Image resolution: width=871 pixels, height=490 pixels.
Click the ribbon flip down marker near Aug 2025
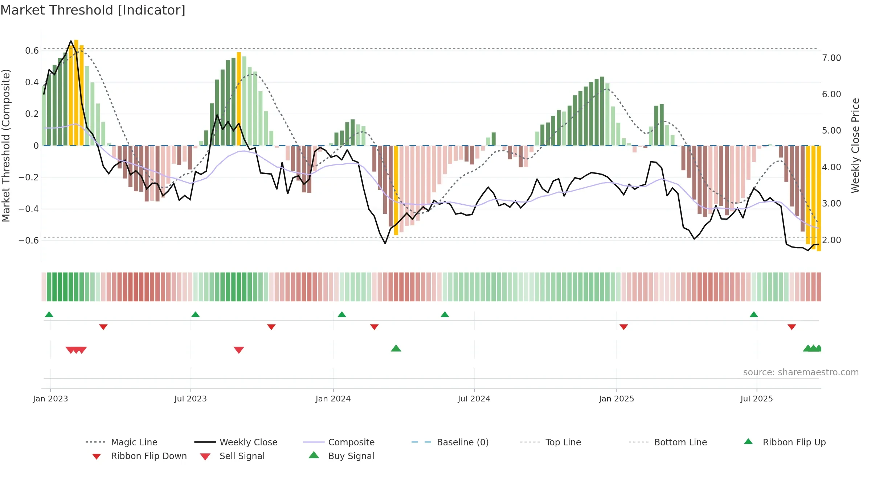coord(792,327)
